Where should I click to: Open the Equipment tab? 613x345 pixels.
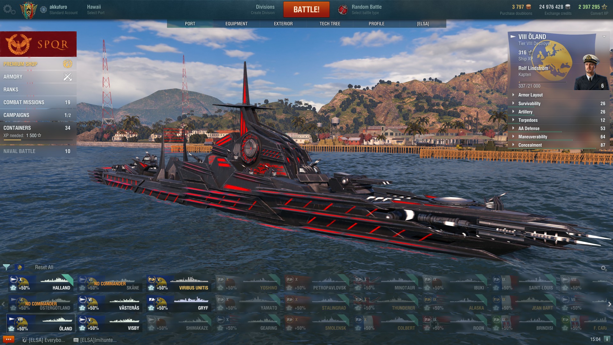click(236, 24)
